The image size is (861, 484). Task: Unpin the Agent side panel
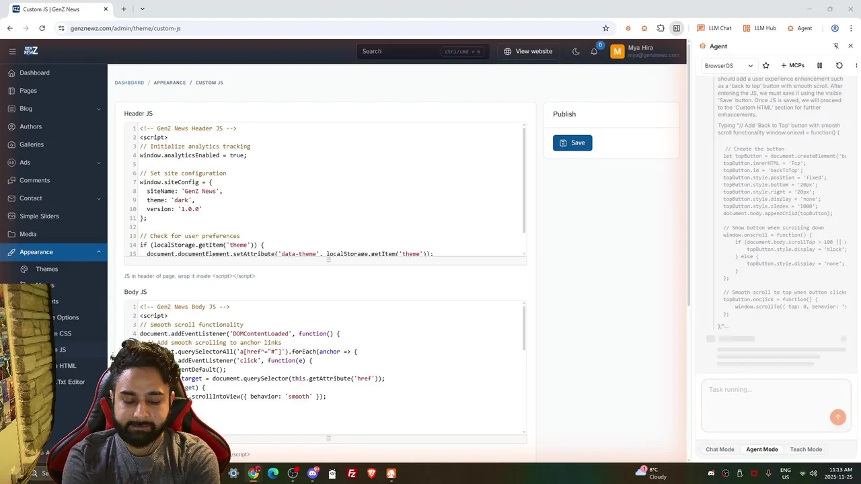(836, 46)
